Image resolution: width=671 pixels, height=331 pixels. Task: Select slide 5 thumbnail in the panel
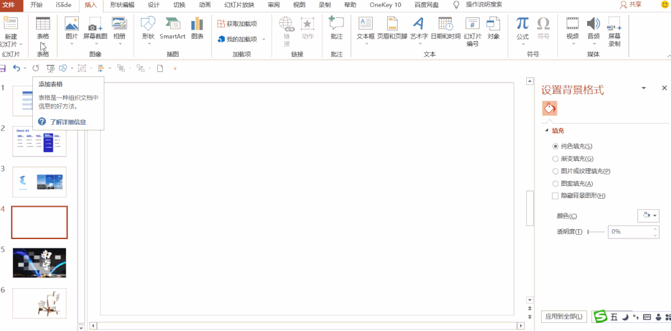coord(39,263)
